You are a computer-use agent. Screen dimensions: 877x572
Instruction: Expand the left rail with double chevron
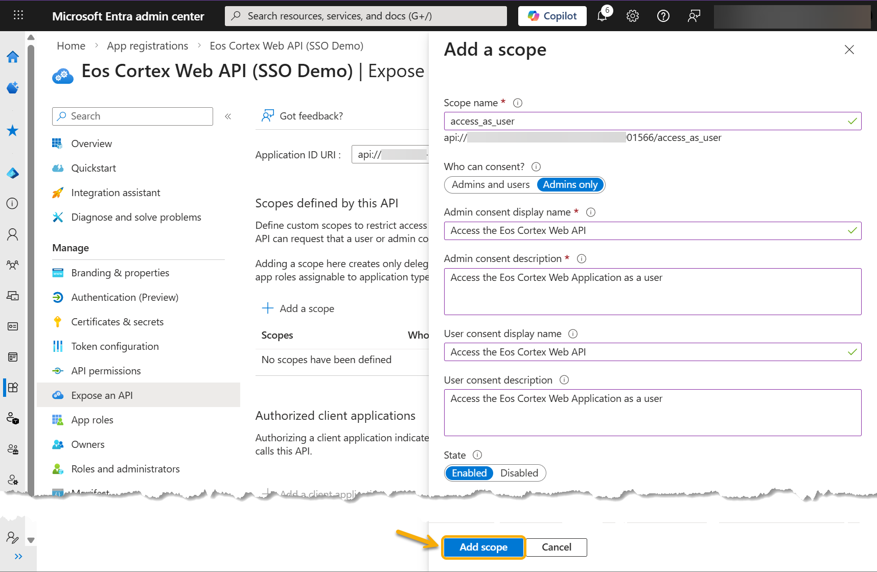point(18,557)
